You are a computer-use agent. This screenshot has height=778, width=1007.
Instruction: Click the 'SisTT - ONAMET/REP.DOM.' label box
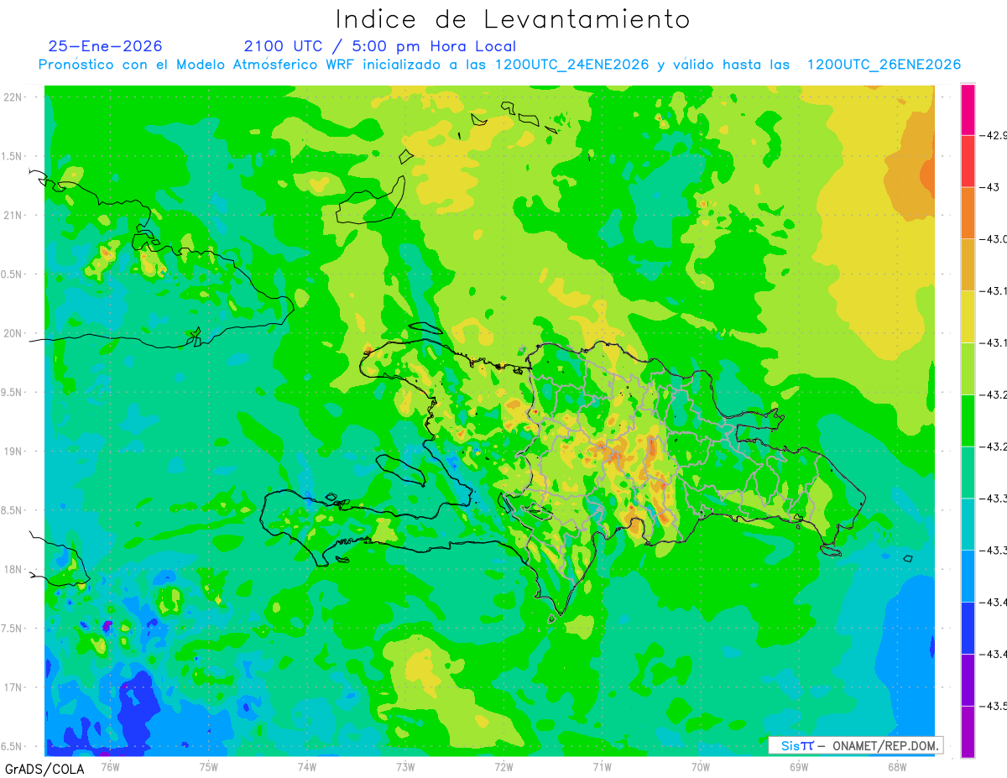855,745
